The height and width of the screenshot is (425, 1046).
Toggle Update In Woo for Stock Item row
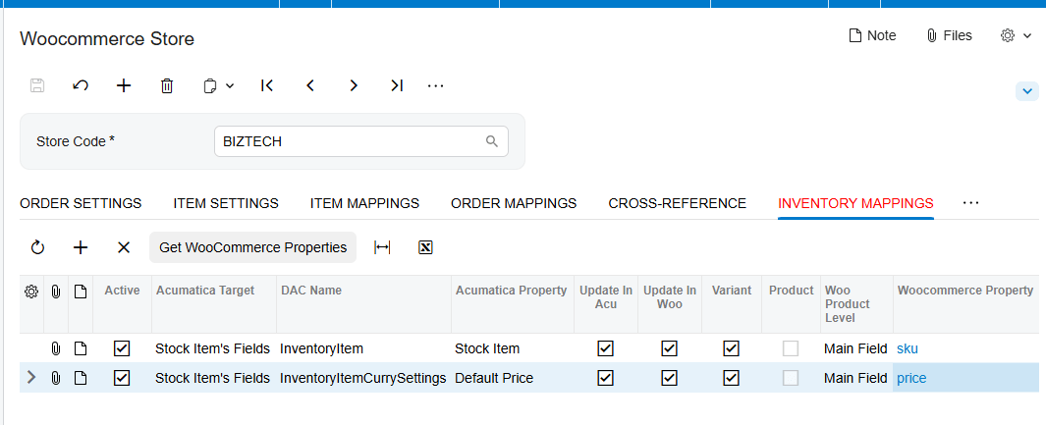click(669, 348)
